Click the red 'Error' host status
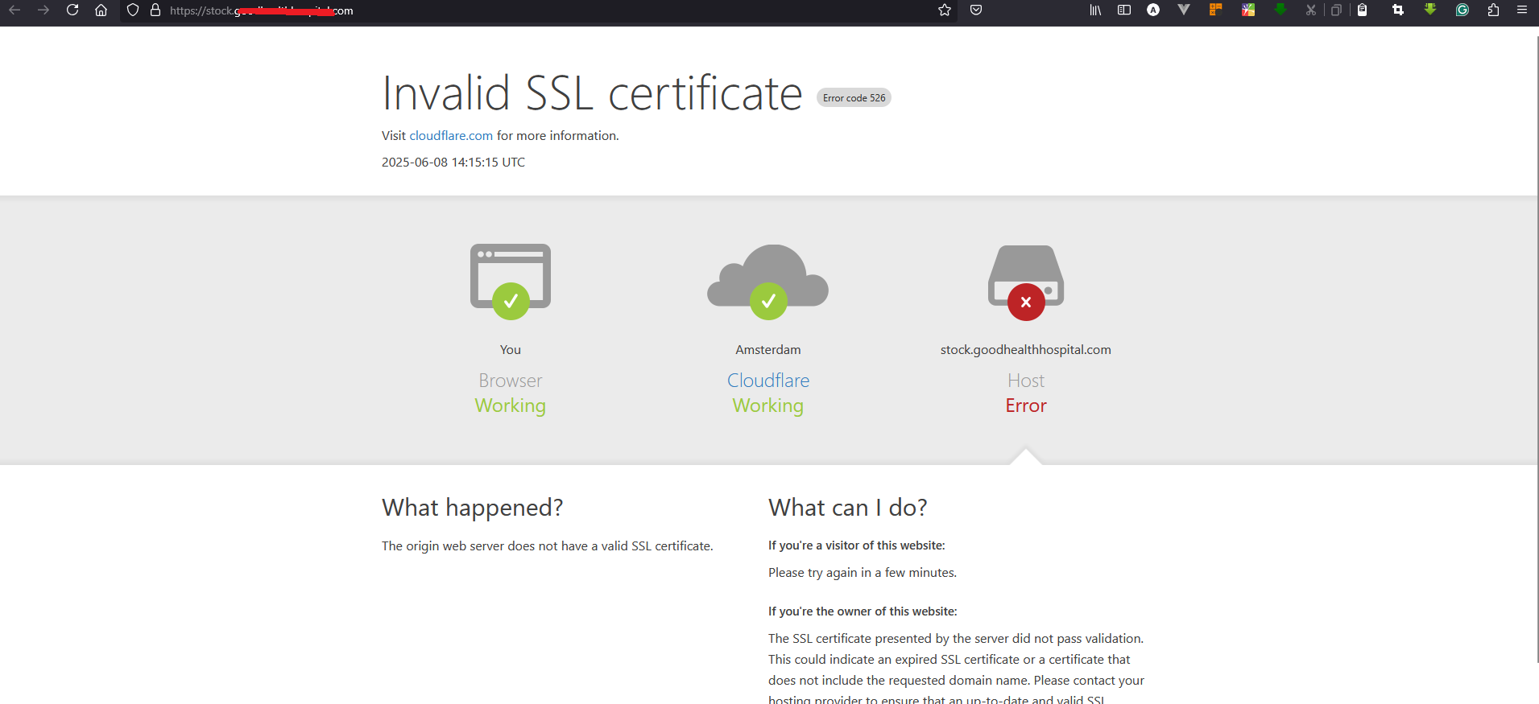Viewport: 1539px width, 704px height. tap(1026, 406)
